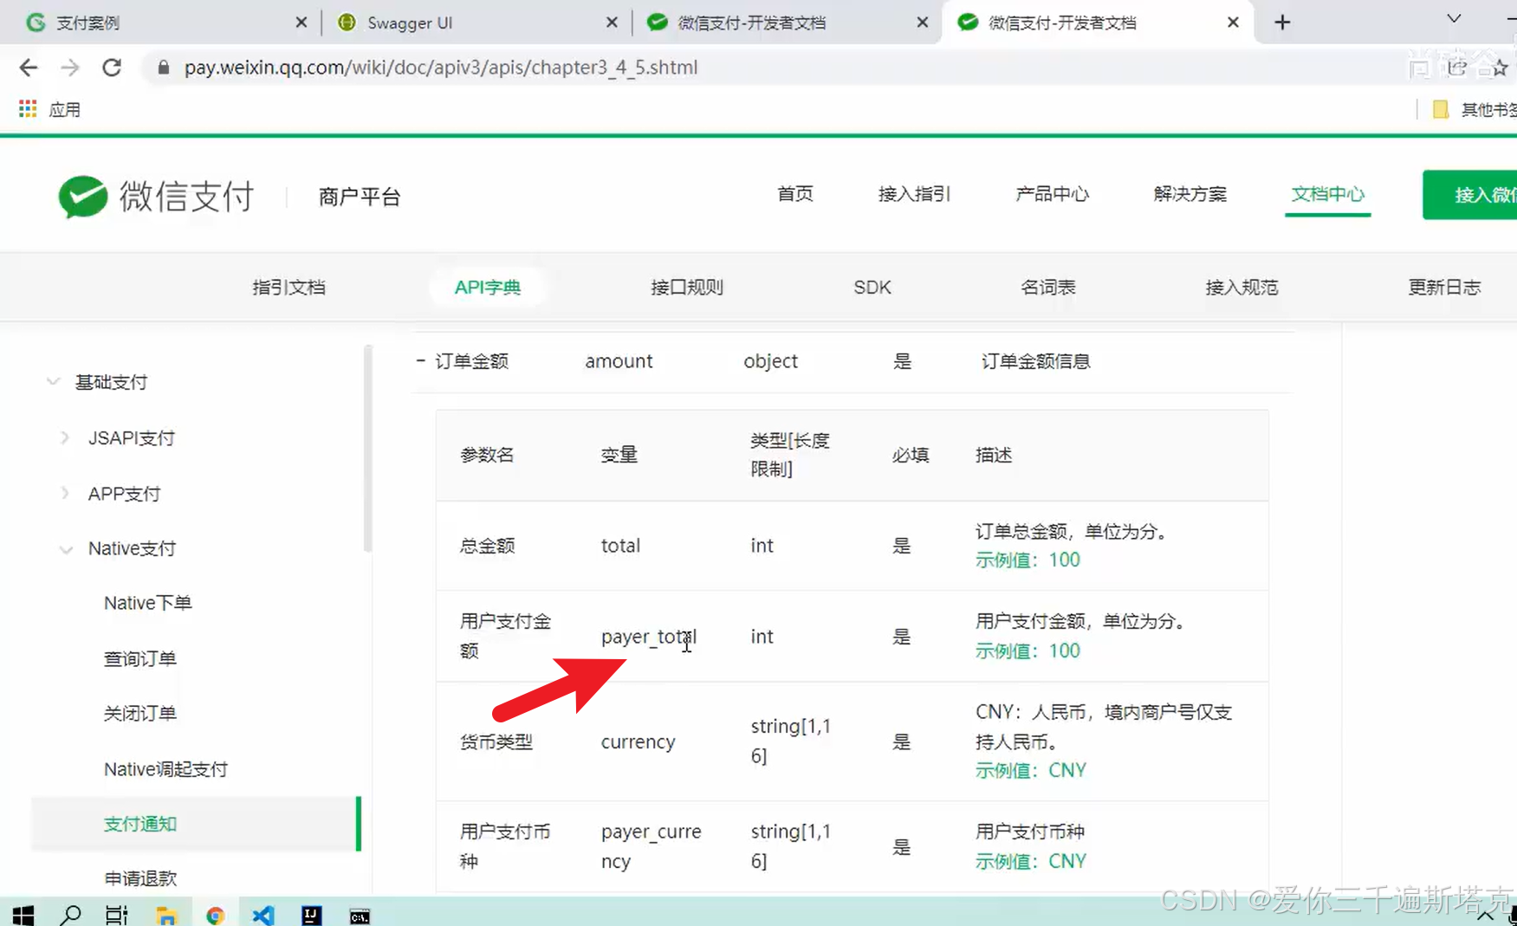1517x926 pixels.
Task: Click the browser forward arrow
Action: click(70, 68)
